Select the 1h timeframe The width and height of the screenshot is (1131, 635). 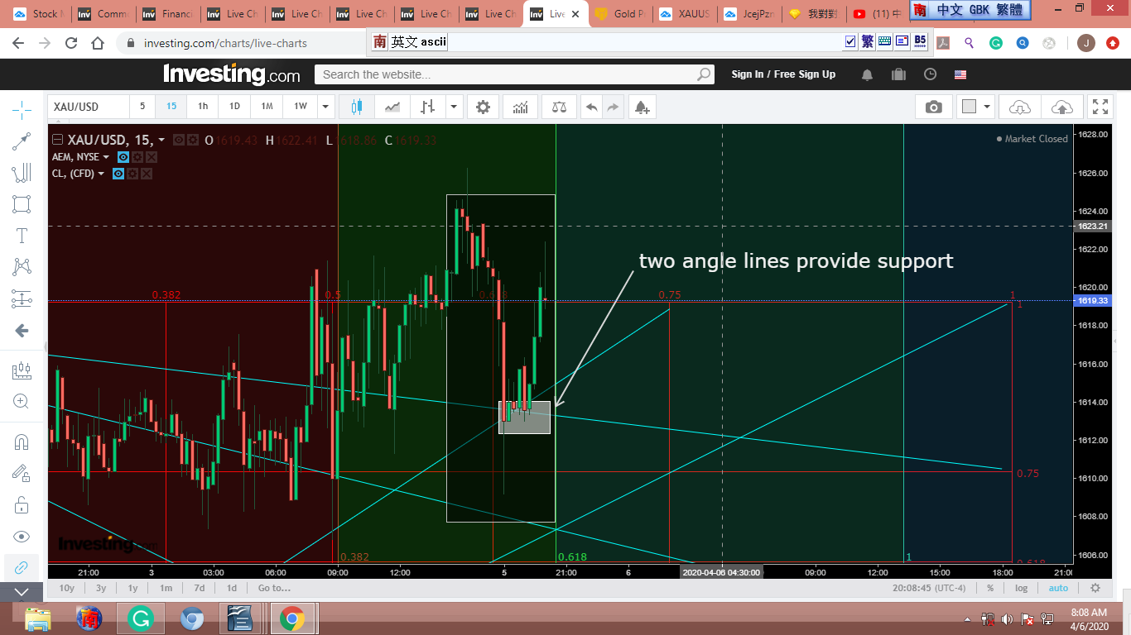203,107
